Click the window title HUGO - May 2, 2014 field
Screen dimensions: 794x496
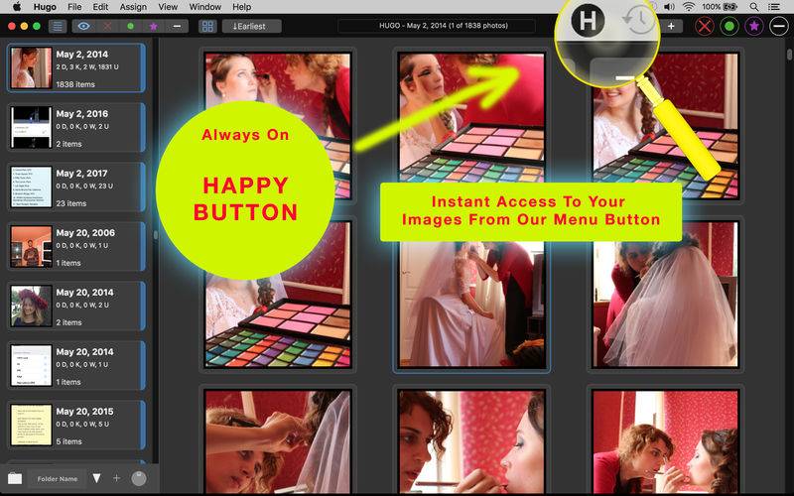(437, 26)
